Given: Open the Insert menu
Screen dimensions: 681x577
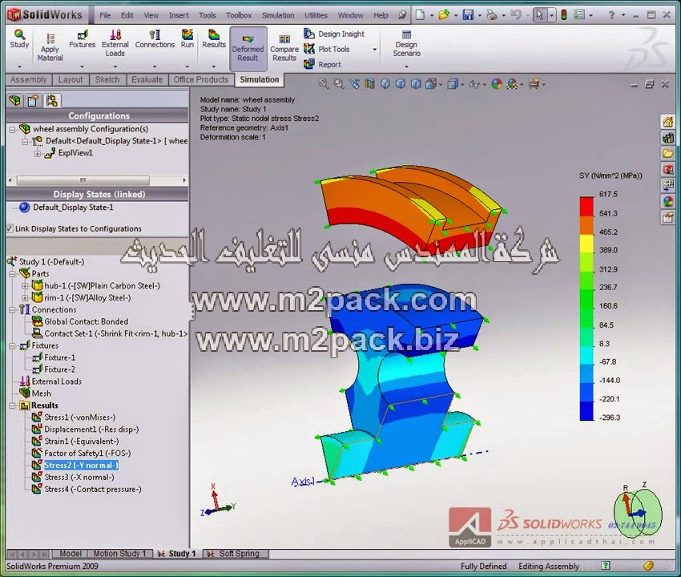Looking at the screenshot, I should point(179,15).
